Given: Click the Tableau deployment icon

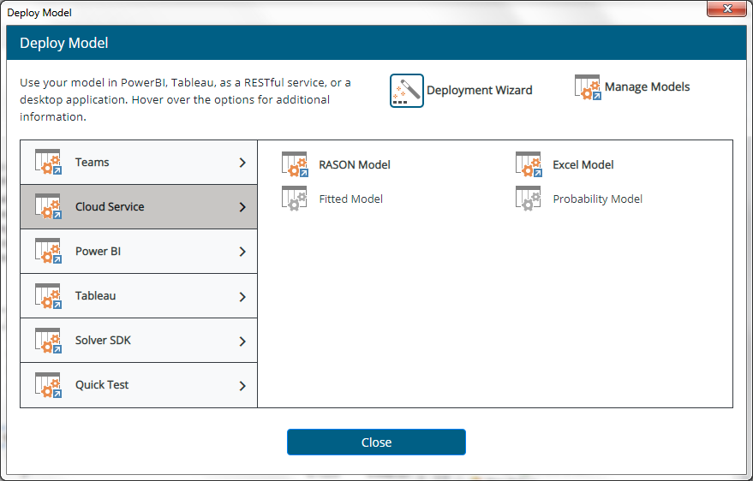Looking at the screenshot, I should [48, 296].
